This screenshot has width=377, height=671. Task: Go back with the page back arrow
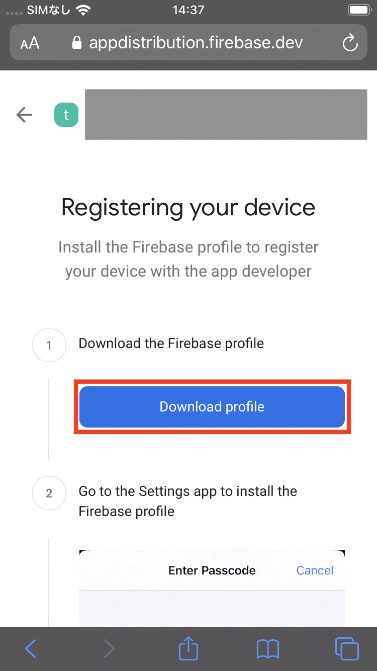(x=24, y=115)
